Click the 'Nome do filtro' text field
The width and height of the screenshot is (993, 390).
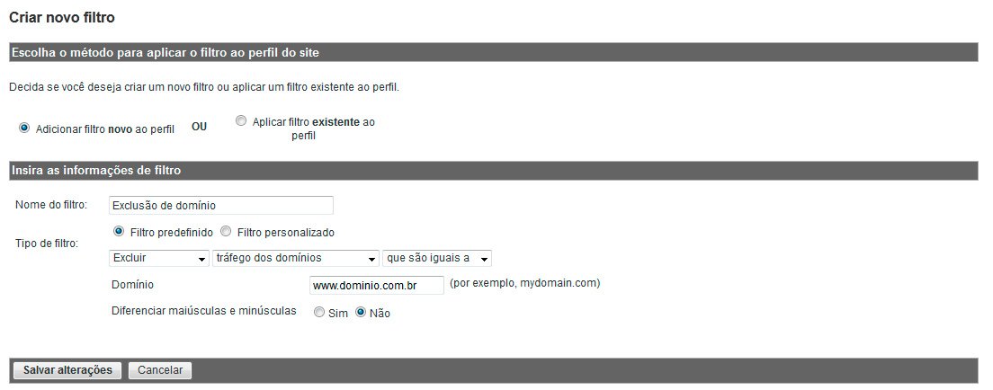(x=220, y=206)
